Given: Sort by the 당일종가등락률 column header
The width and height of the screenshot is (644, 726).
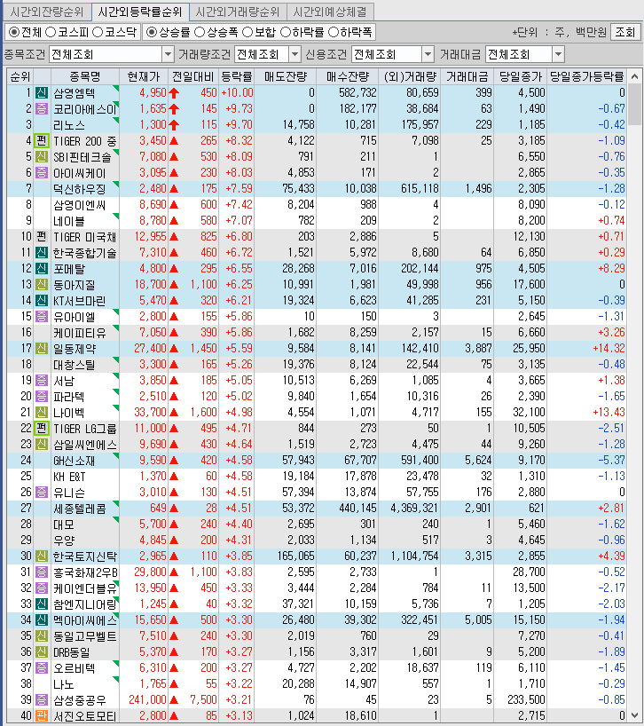Looking at the screenshot, I should point(586,76).
